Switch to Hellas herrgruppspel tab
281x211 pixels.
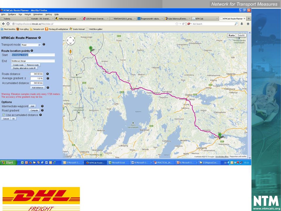point(68,18)
